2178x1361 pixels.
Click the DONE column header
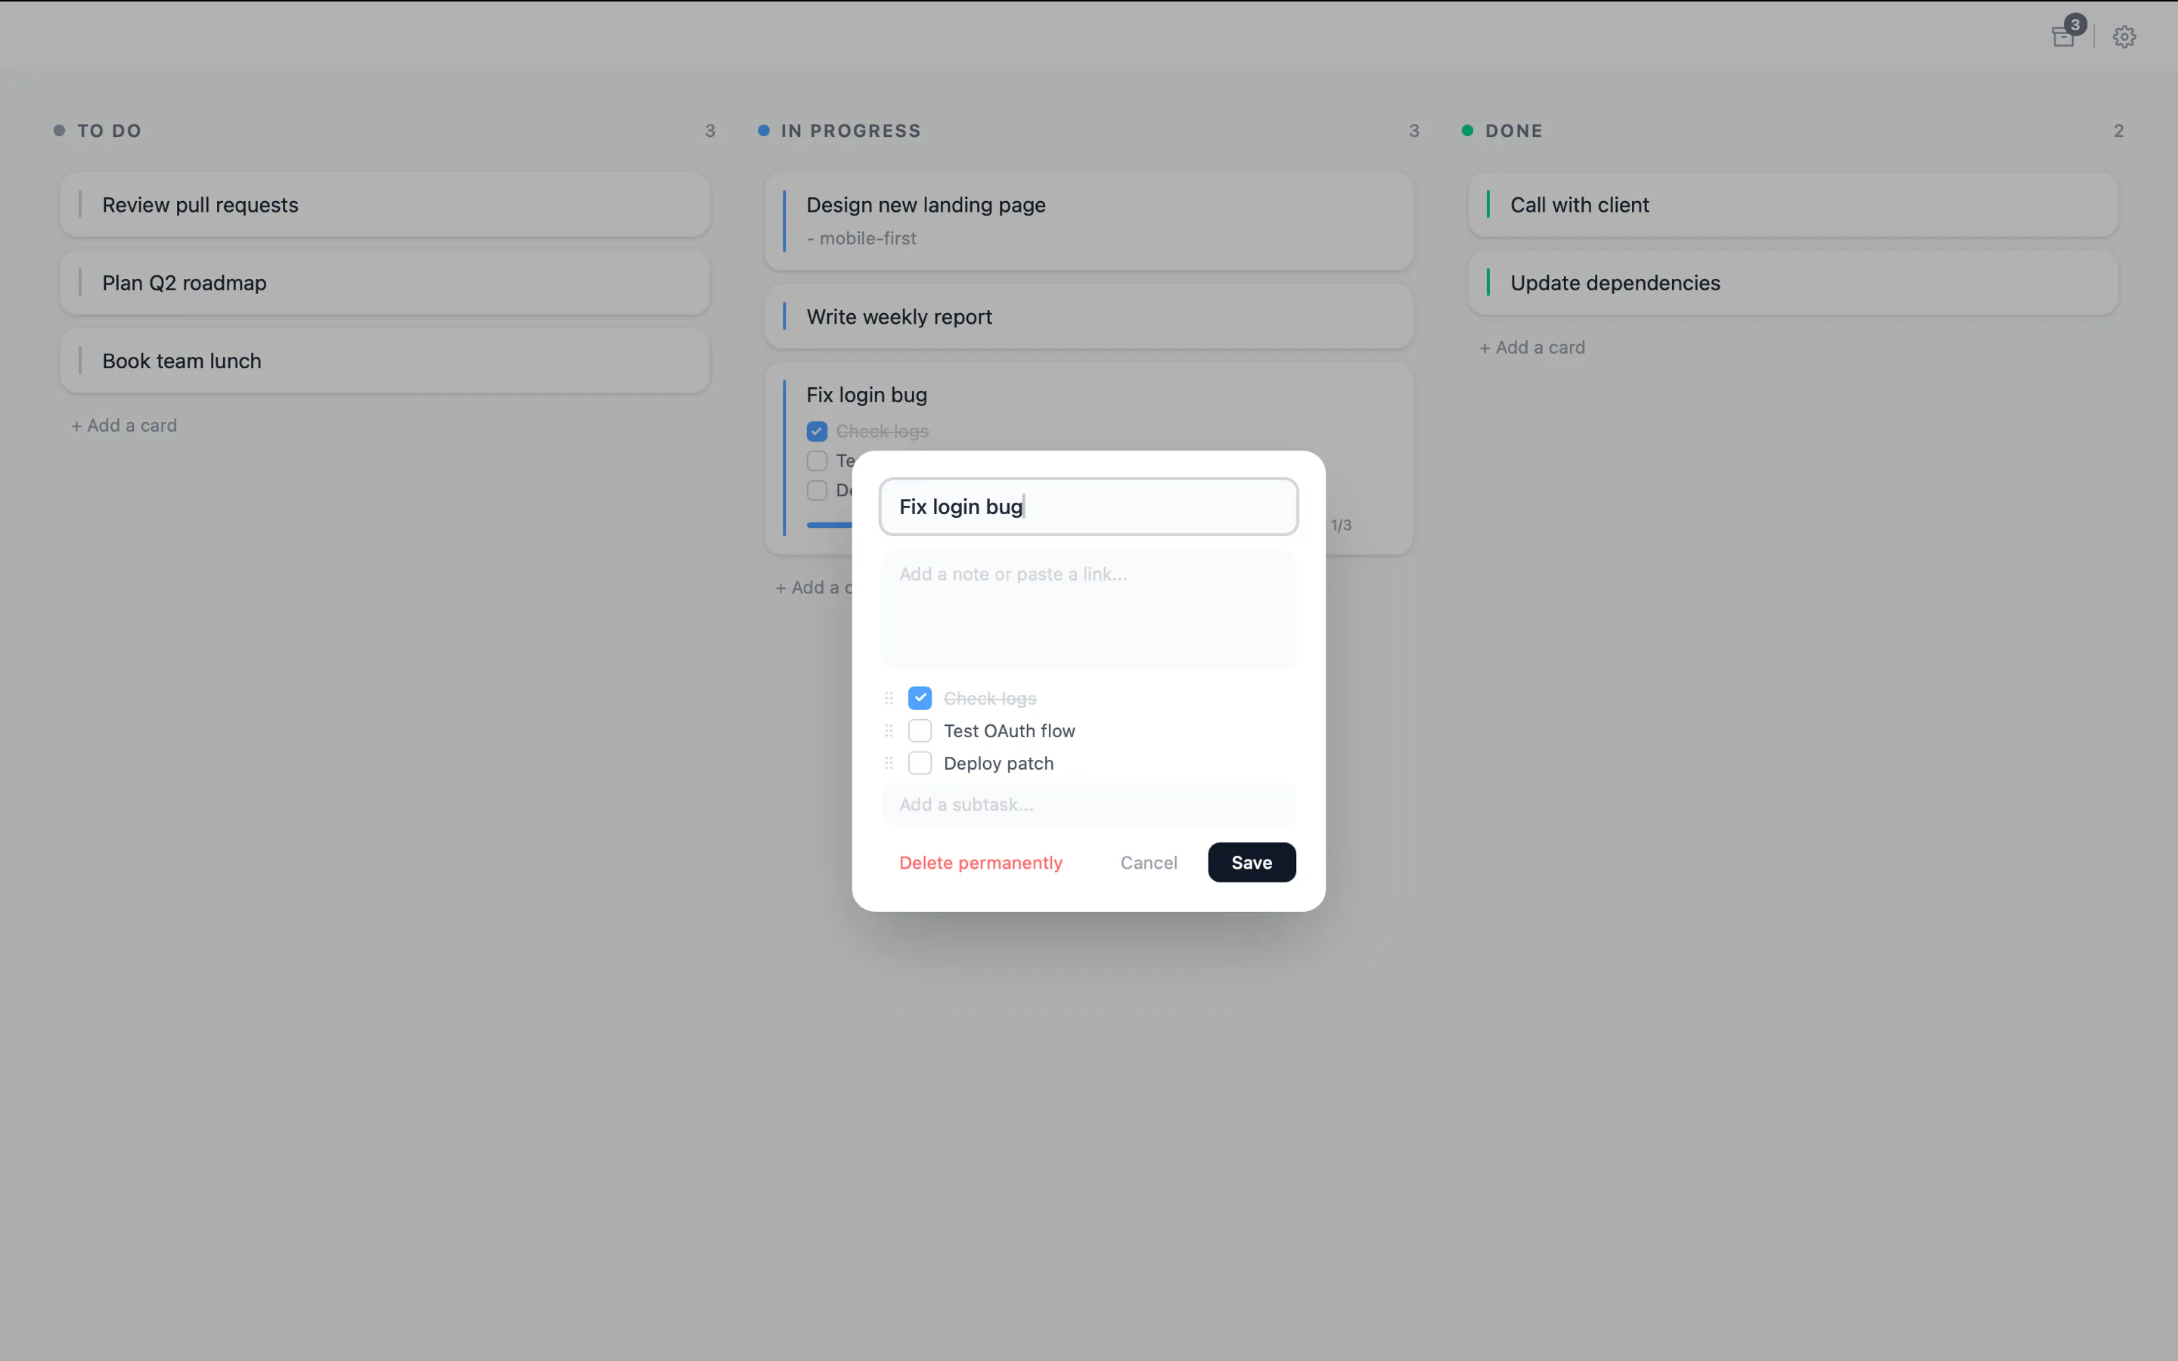pos(1514,131)
